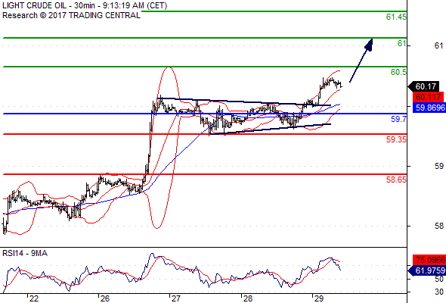The width and height of the screenshot is (446, 303).
Task: Select the RSI14 - 9MA indicator label
Action: pyautogui.click(x=25, y=253)
